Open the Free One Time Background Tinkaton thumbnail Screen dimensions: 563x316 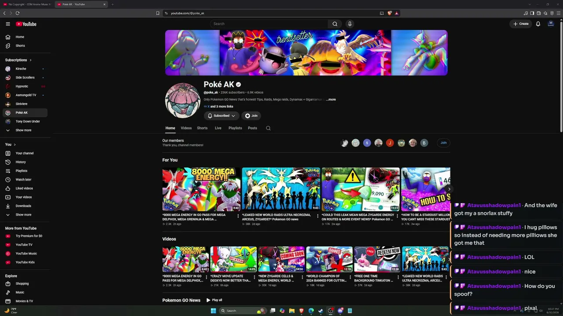(377, 259)
